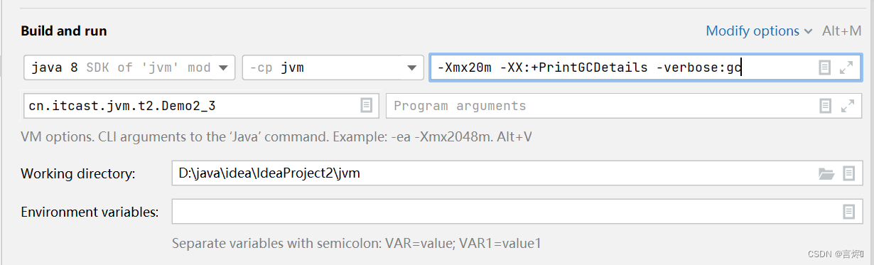Image resolution: width=874 pixels, height=265 pixels.
Task: Expand the Program arguments field with arrows icon
Action: pyautogui.click(x=847, y=106)
